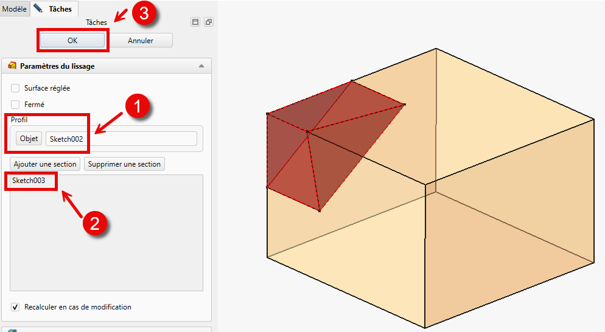
Task: Uncheck Recalculer en cas de modification
Action: [15, 307]
